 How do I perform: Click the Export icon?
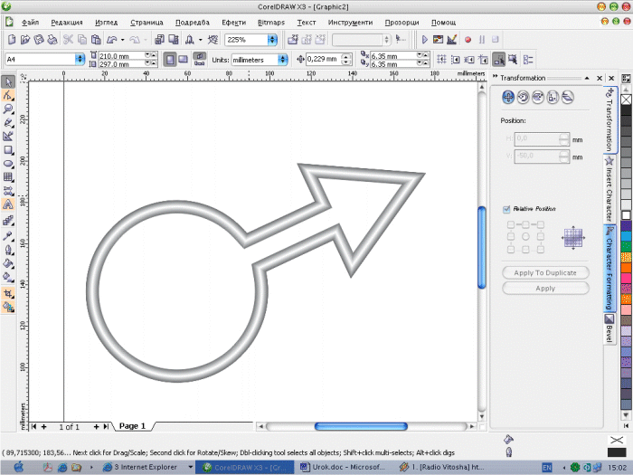pos(174,40)
